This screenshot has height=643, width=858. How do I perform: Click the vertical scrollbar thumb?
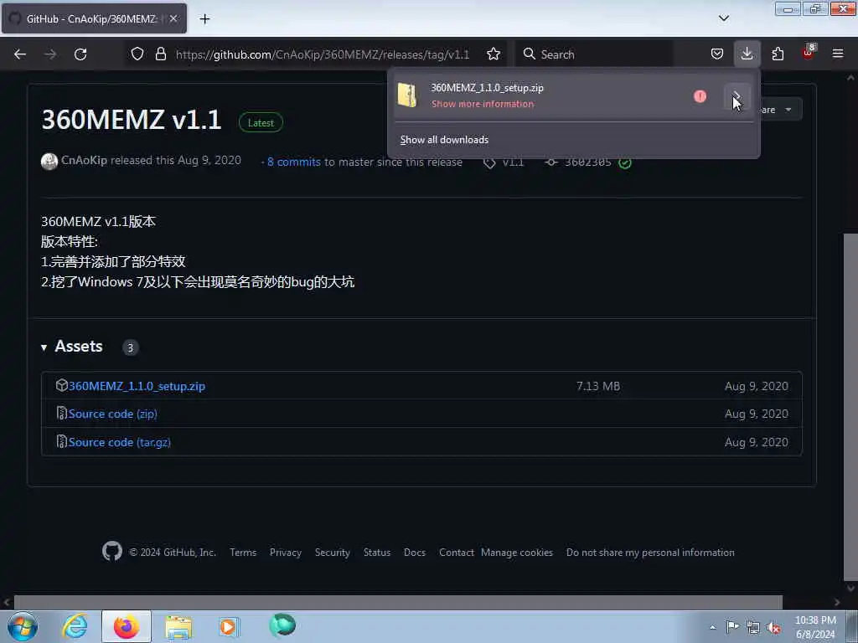850,407
